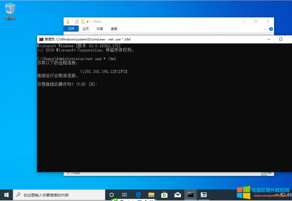Image resolution: width=292 pixels, height=201 pixels.
Task: Click the Properties checkmark icon in quick access toolbar
Action: [x=77, y=21]
